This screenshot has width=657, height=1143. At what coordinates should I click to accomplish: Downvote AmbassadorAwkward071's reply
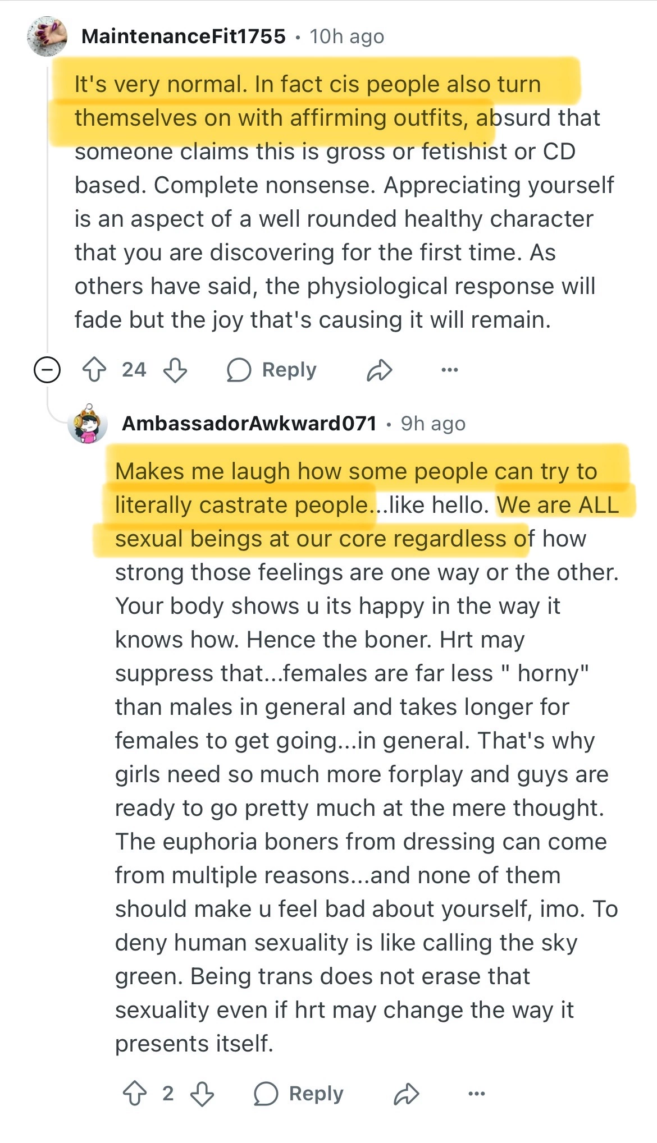tap(202, 1094)
